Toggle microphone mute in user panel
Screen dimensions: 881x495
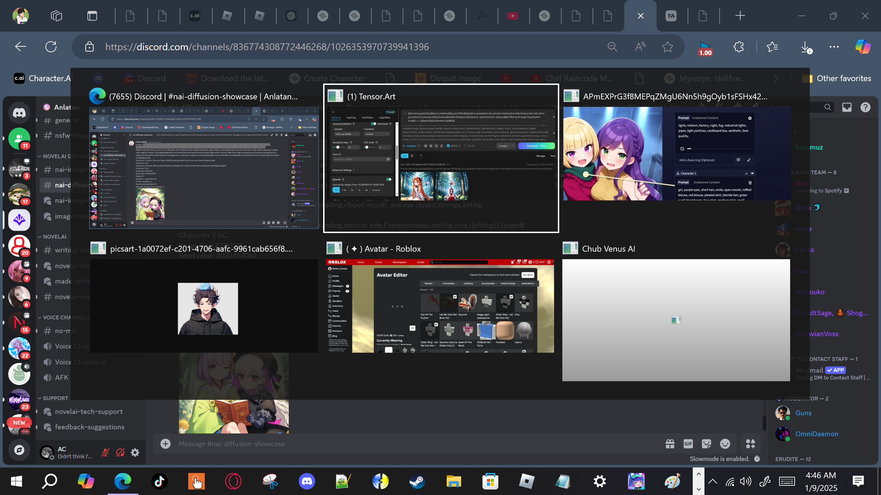point(105,452)
